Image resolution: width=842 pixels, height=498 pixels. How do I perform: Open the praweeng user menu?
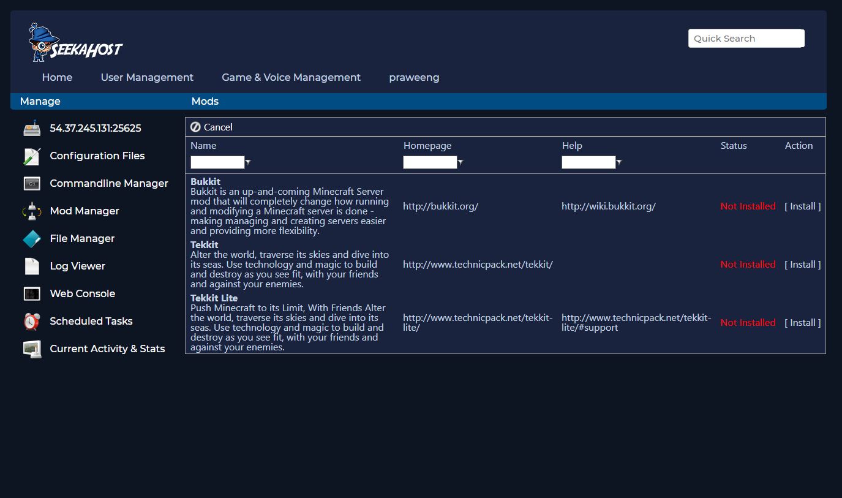point(414,77)
